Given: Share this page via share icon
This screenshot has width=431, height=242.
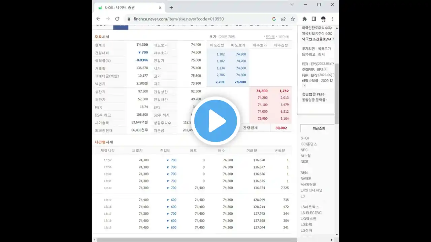Looking at the screenshot, I should [284, 19].
